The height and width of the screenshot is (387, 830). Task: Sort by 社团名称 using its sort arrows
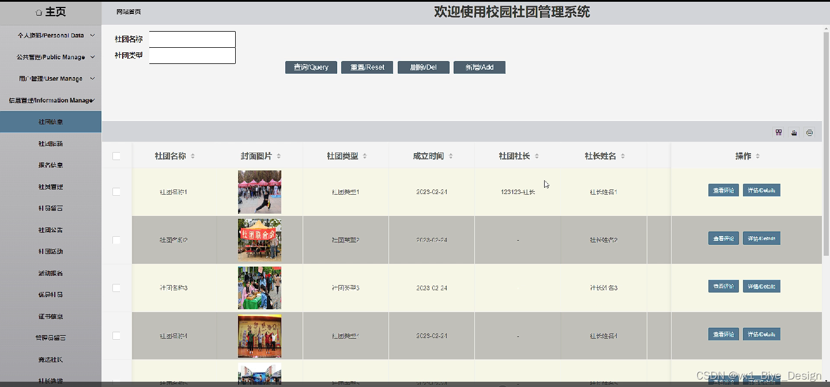(193, 156)
